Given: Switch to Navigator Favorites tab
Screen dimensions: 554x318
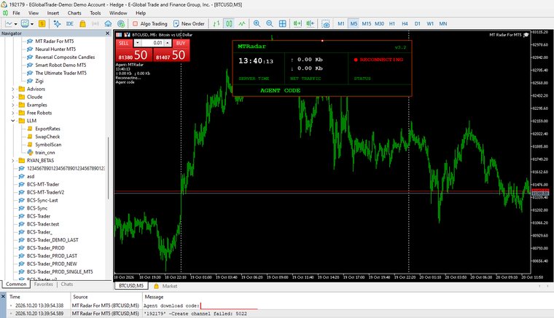Looking at the screenshot, I should point(44,284).
